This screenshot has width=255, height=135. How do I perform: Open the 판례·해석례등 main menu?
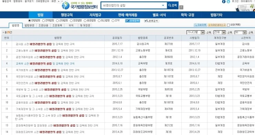click(127, 15)
